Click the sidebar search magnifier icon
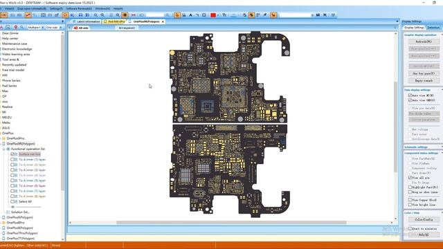 (x=21, y=28)
